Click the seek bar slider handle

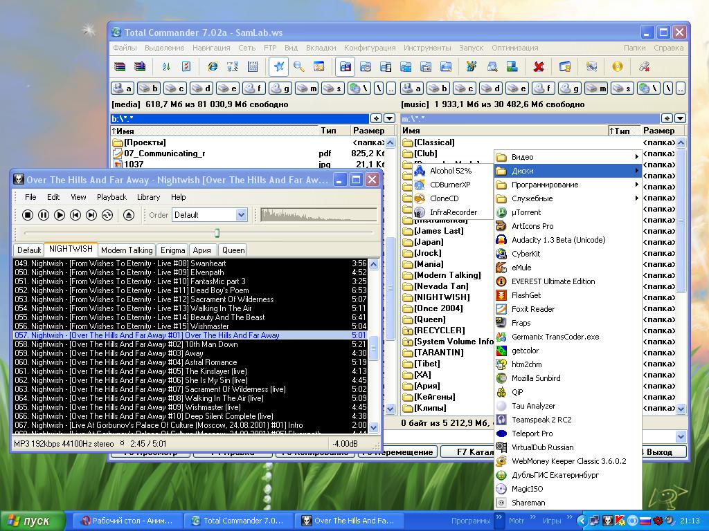[x=217, y=233]
